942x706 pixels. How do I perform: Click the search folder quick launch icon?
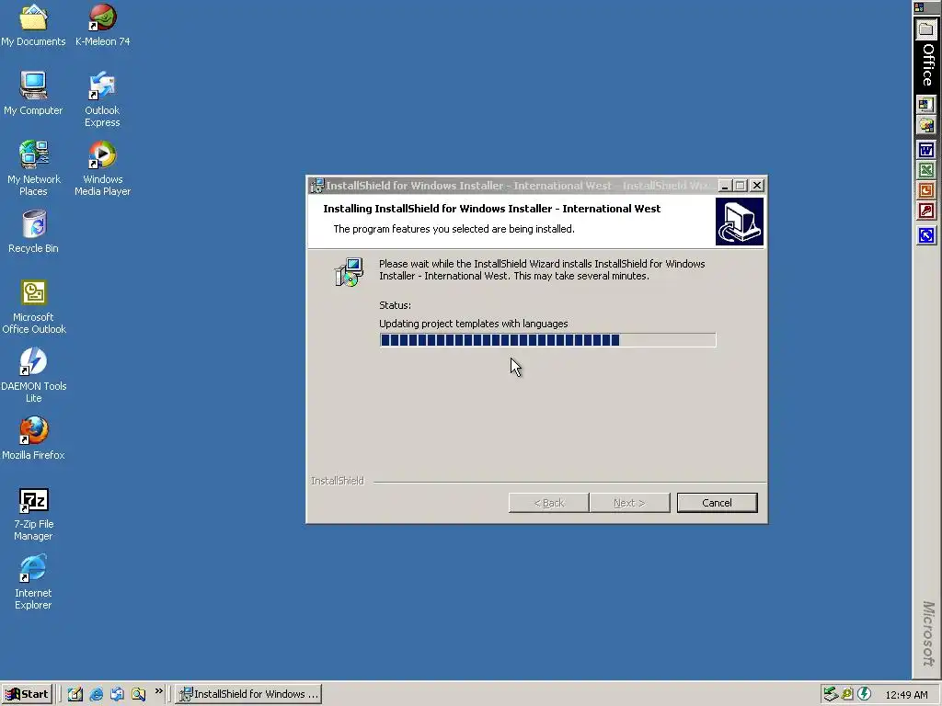(x=138, y=694)
